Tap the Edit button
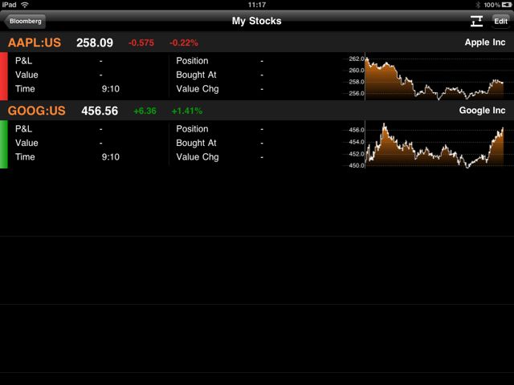The width and height of the screenshot is (514, 385). coord(500,22)
